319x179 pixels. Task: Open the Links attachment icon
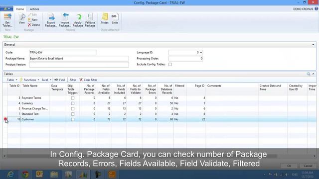[115, 19]
